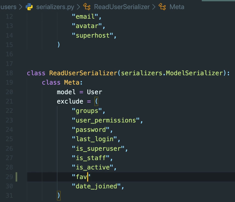Click the class symbol icon before Meta
Image resolution: width=235 pixels, height=202 pixels.
tap(162, 7)
